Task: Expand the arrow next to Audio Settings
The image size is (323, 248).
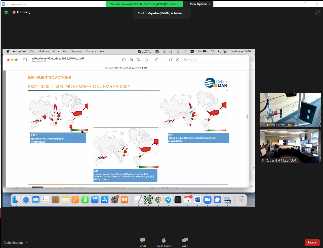Action: 27,242
